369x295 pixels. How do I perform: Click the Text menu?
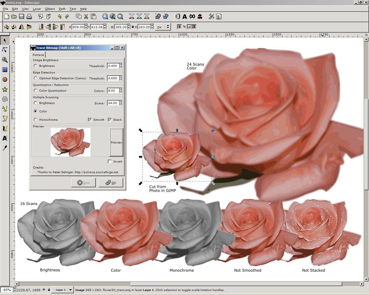point(73,9)
